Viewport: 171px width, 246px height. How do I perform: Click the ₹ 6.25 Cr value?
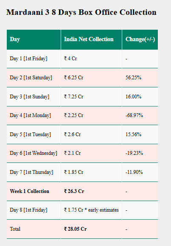[74, 78]
